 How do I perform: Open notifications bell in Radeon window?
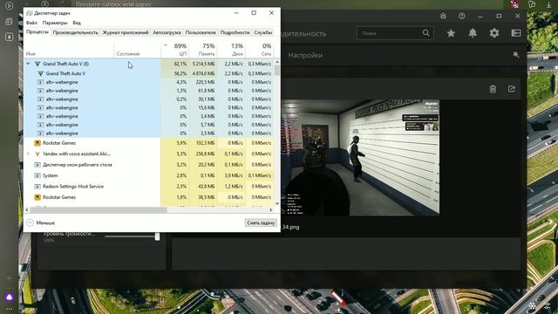(473, 33)
